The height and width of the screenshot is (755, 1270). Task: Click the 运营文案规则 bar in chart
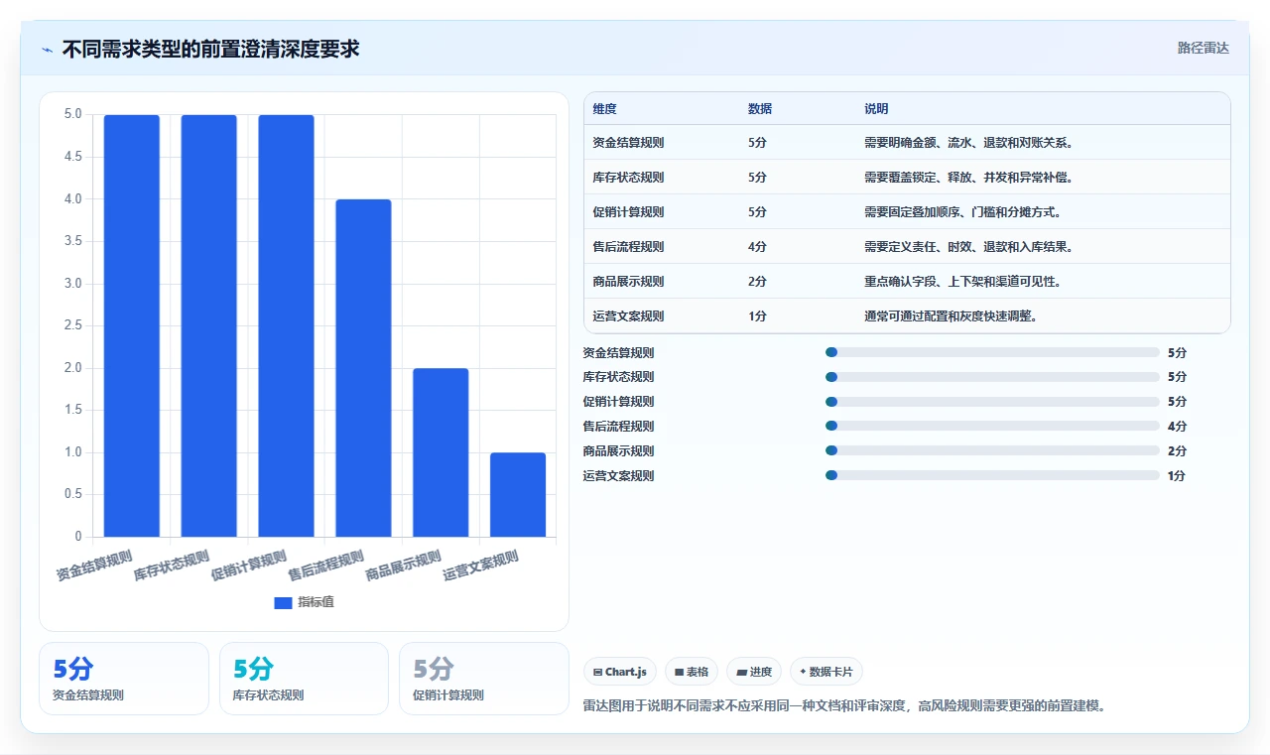[518, 495]
